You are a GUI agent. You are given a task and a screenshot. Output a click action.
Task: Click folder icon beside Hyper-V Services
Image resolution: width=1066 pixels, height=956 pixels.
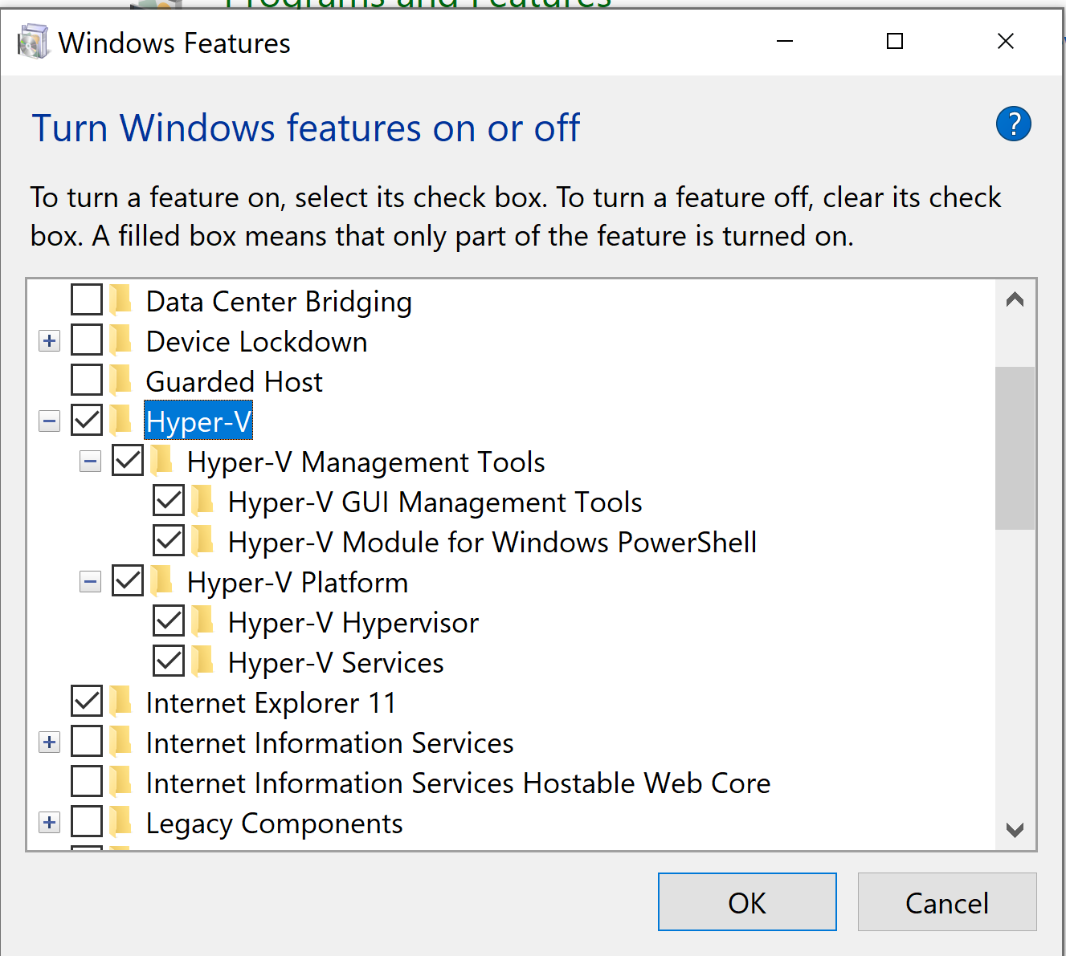coord(203,661)
